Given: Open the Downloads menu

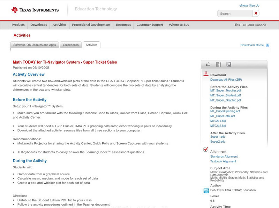Looking at the screenshot, I should click(x=39, y=25).
